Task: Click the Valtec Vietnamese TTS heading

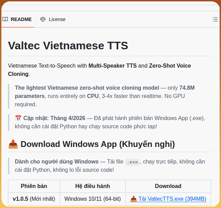Action: point(68,46)
